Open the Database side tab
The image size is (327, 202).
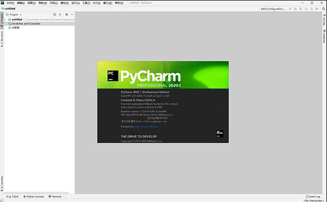[324, 36]
